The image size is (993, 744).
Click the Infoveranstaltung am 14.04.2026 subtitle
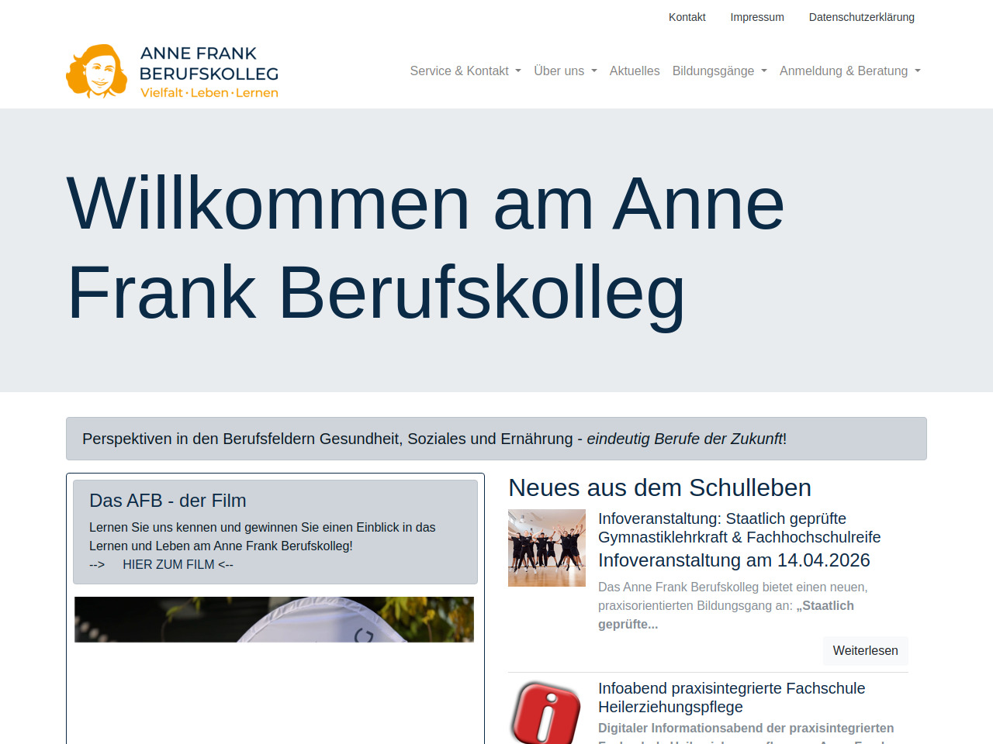[734, 560]
